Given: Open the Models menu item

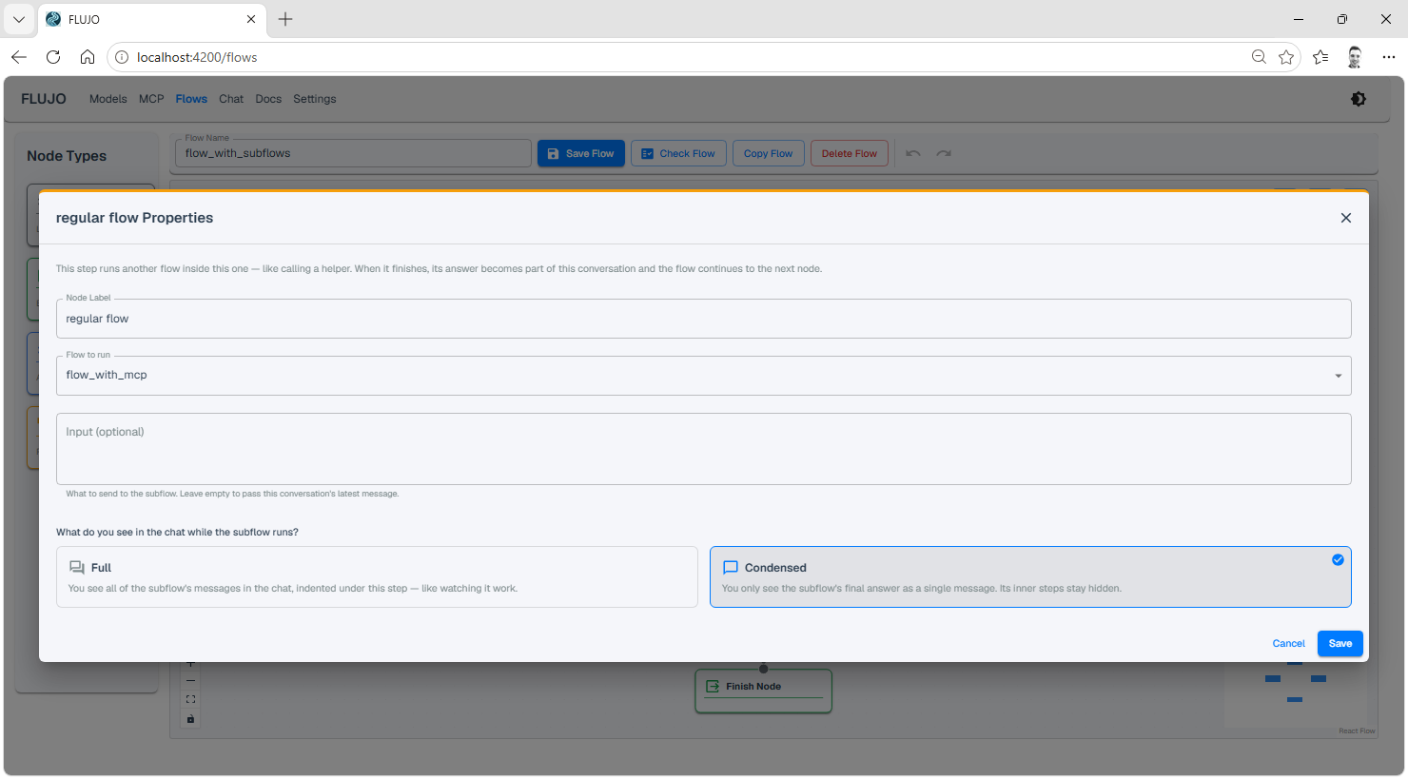Looking at the screenshot, I should coord(108,99).
